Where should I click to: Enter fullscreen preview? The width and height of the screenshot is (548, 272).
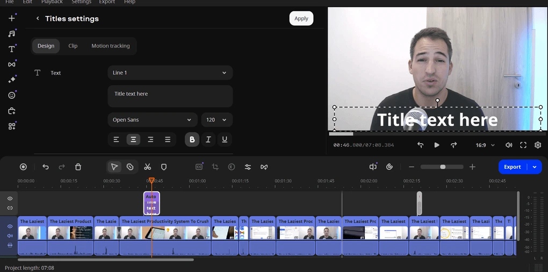pyautogui.click(x=523, y=145)
